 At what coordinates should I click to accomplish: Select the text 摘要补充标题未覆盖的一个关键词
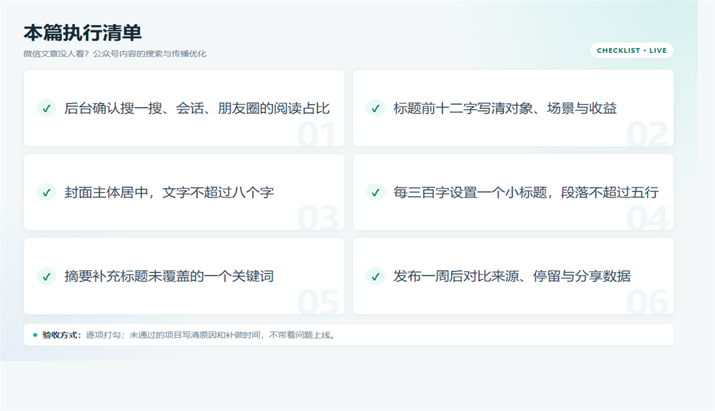[x=169, y=276]
